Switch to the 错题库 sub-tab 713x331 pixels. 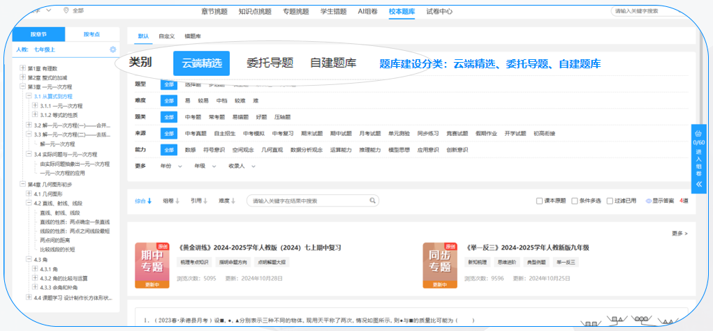(x=193, y=36)
